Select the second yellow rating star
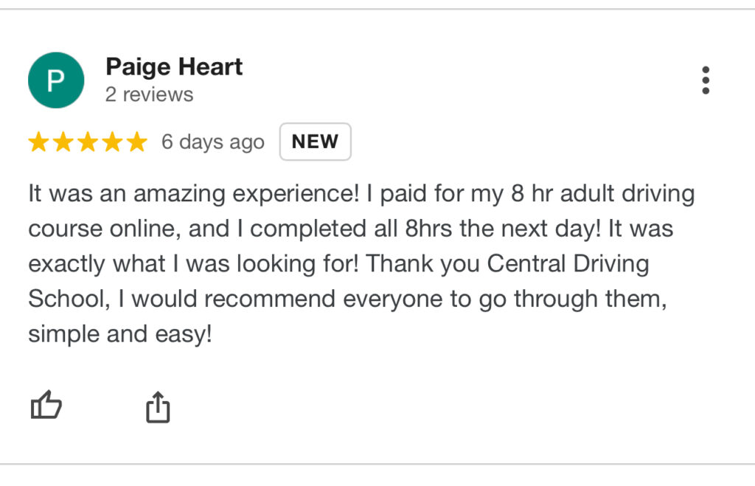 click(x=63, y=142)
